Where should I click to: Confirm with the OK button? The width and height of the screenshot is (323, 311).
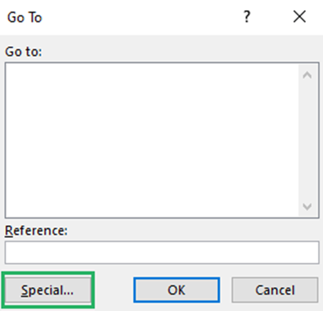tap(176, 290)
